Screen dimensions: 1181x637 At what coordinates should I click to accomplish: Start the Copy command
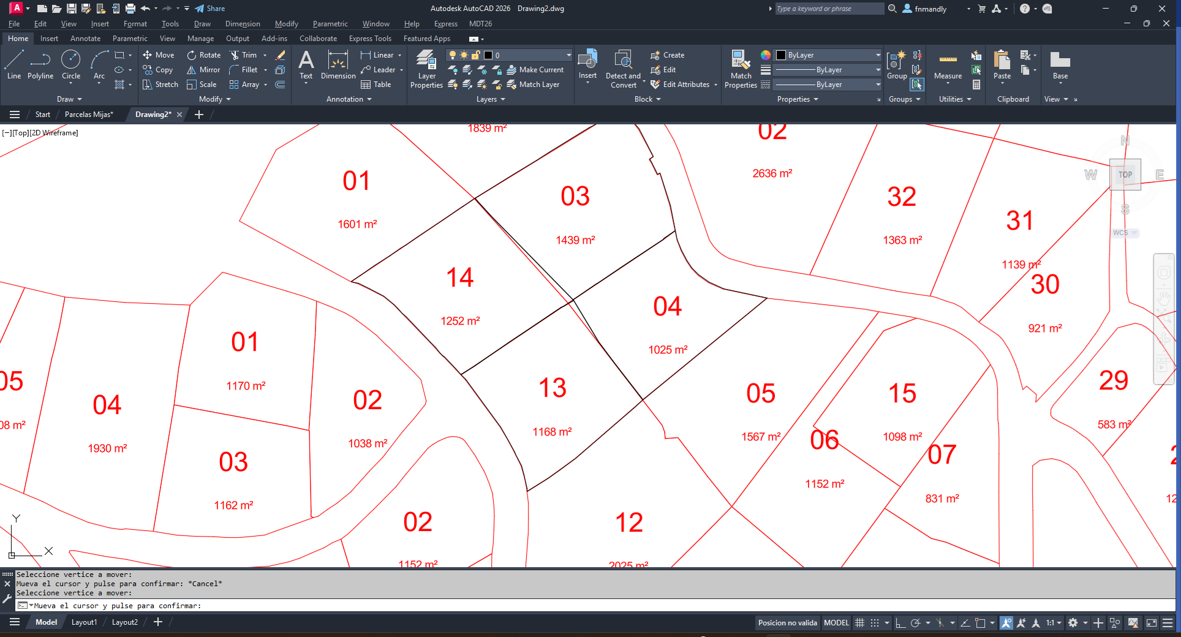(158, 70)
